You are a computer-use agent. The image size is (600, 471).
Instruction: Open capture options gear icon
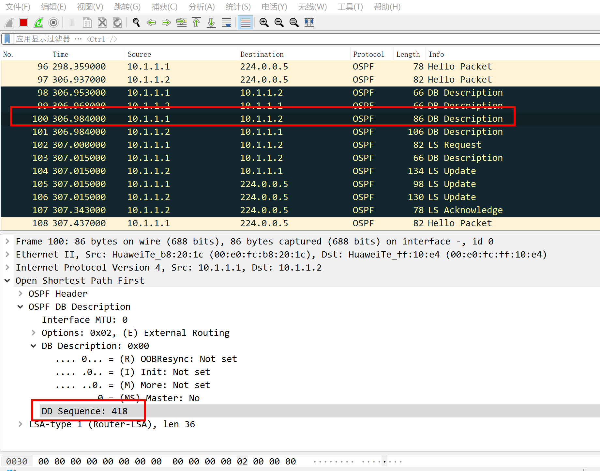(x=53, y=23)
